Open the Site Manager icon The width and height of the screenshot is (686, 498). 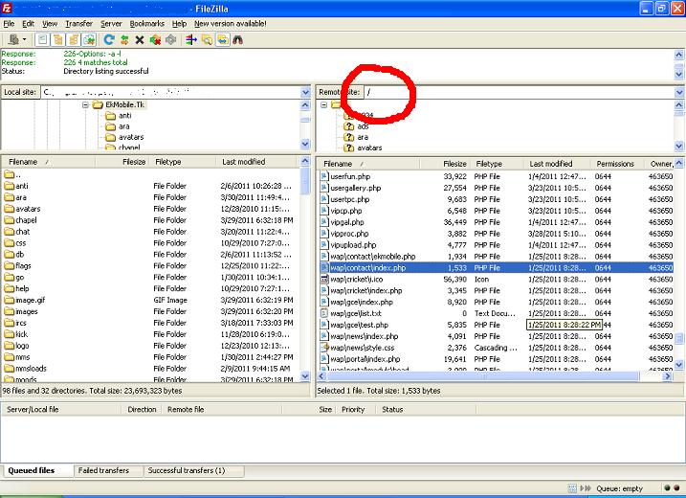tap(12, 39)
